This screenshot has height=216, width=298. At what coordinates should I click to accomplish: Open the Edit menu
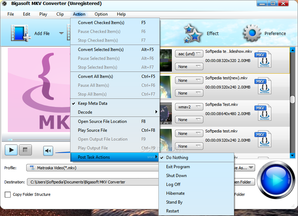point(27,14)
